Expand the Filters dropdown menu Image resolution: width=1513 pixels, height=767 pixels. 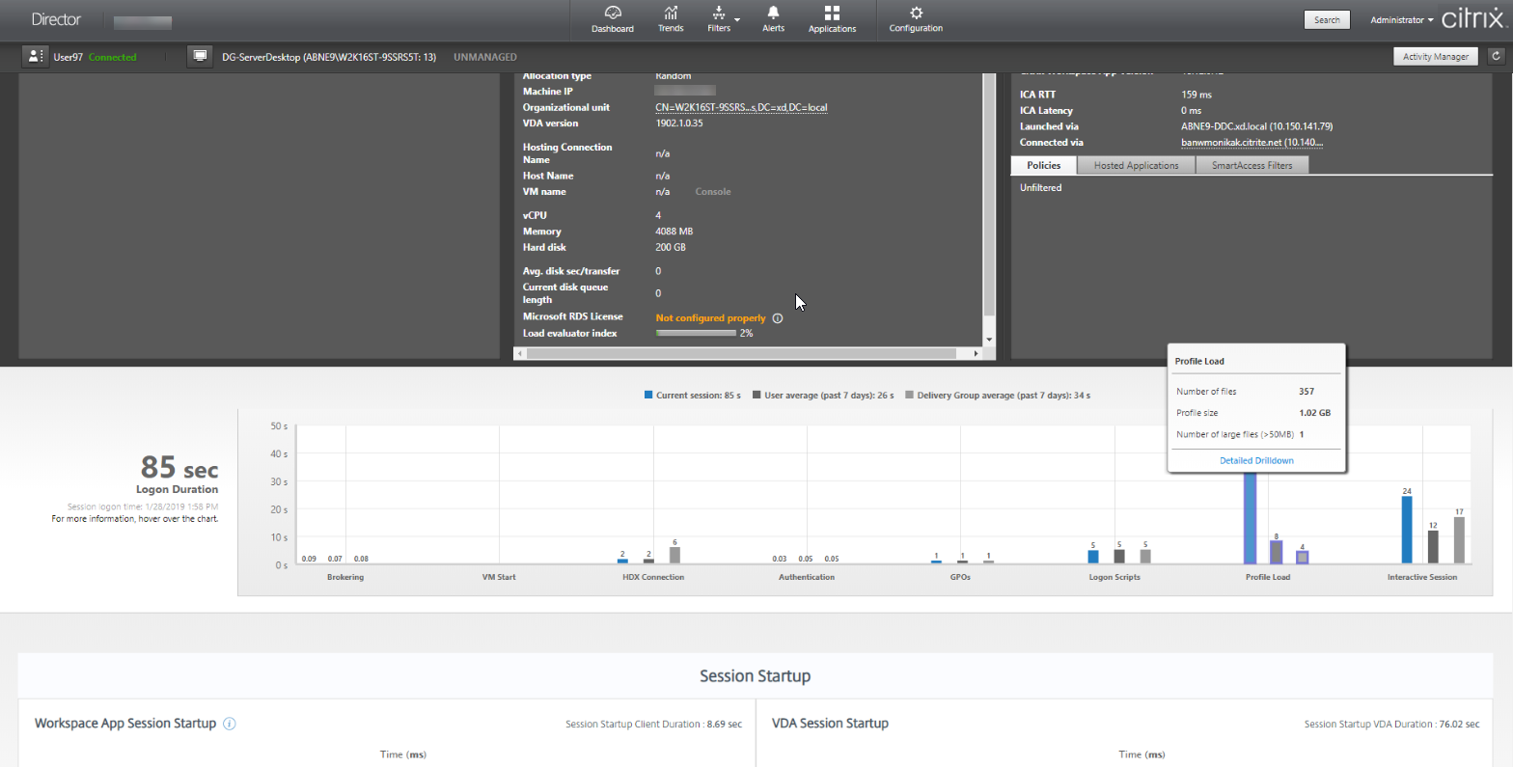pos(723,18)
